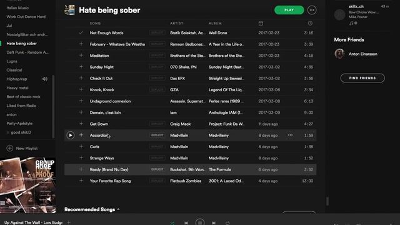Create a New Playlist
Screen dimensions: 400x225
pyautogui.click(x=22, y=148)
